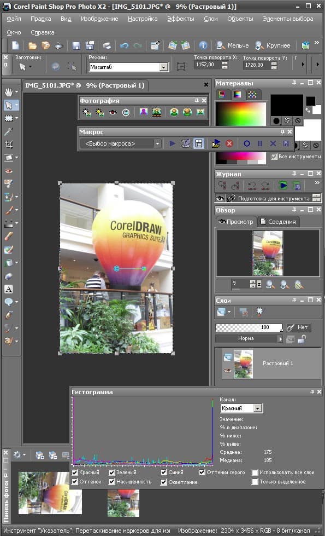Open selection tool flyout arrow

(x=16, y=118)
